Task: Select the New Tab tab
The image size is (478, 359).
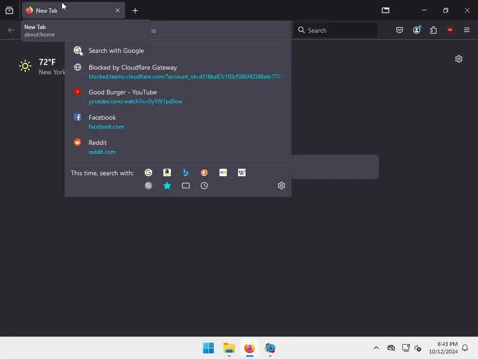Action: point(73,10)
